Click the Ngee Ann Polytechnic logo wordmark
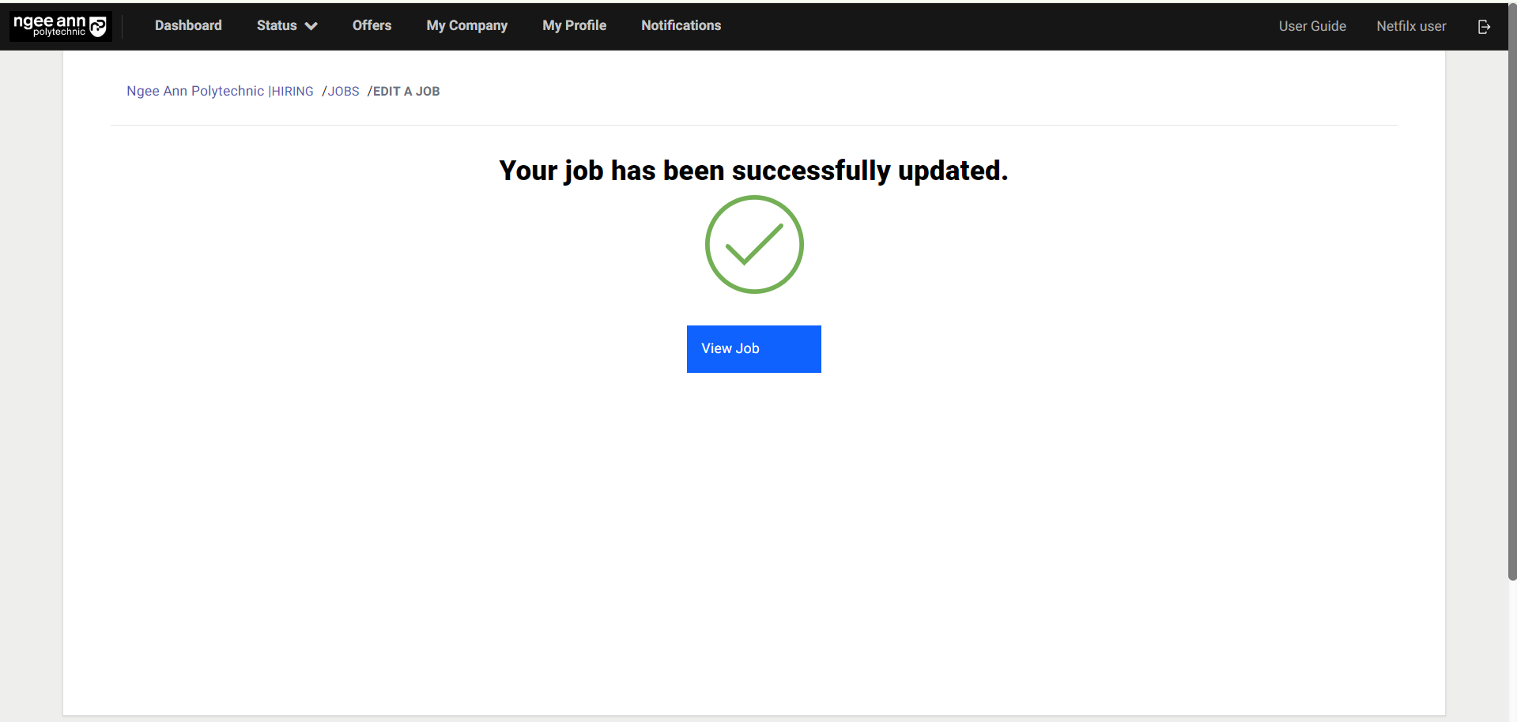 tap(49, 25)
